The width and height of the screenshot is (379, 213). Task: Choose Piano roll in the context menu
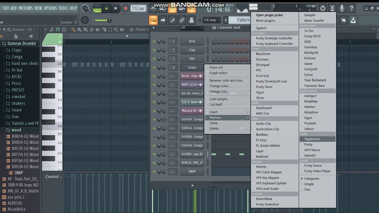216,67
